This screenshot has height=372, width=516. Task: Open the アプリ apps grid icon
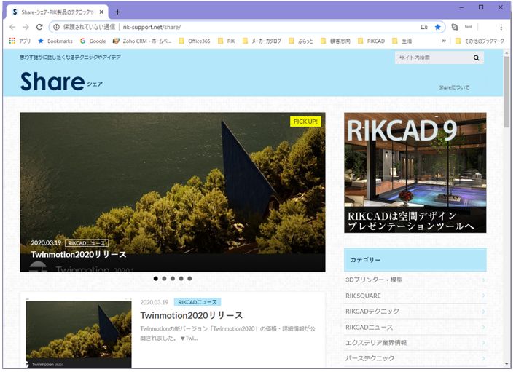12,41
